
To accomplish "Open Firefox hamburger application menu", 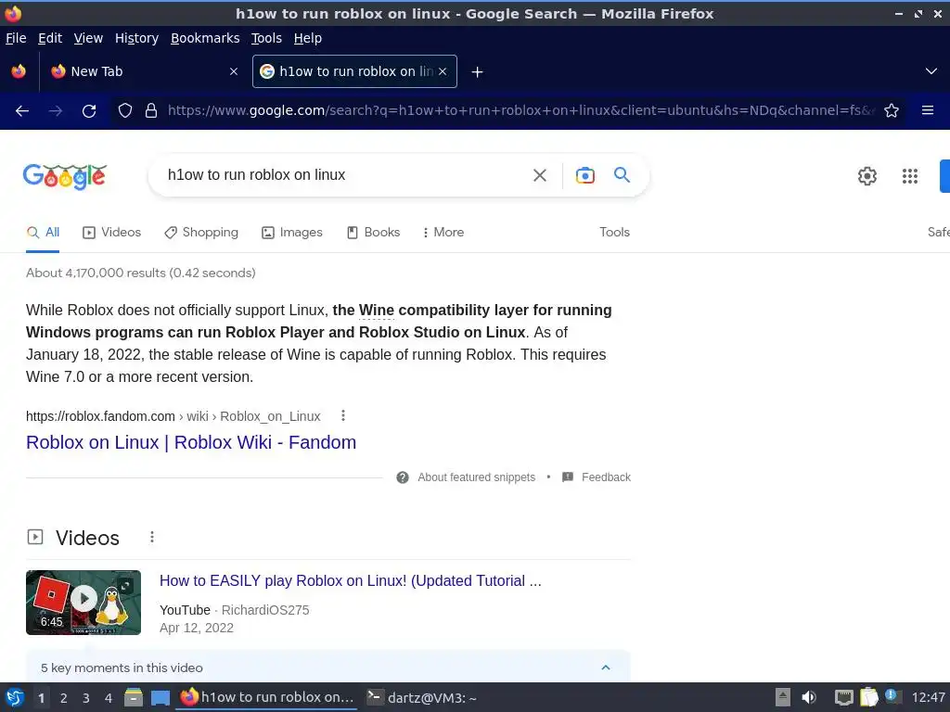I will pos(928,110).
